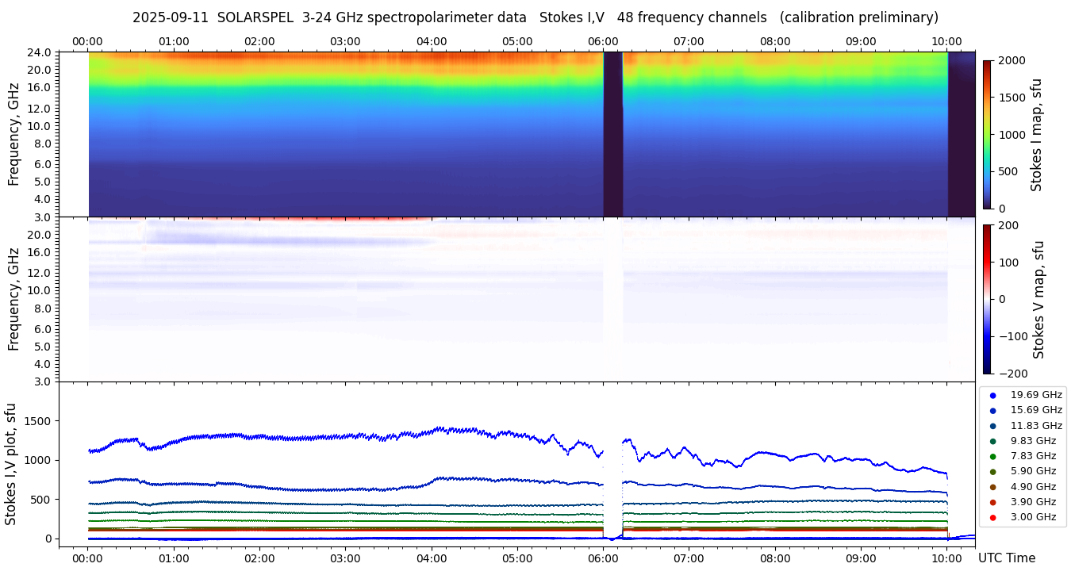Image resolution: width=1071 pixels, height=575 pixels.
Task: Click the 3.00 GHz legend text label
Action: pos(1033,517)
